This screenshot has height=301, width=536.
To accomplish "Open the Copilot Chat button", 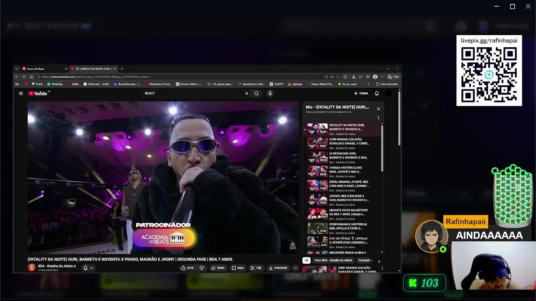I will point(393,77).
